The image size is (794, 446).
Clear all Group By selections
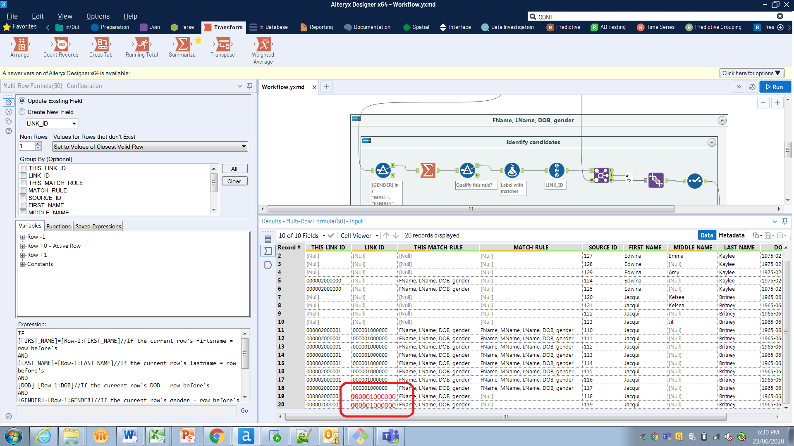click(x=234, y=181)
